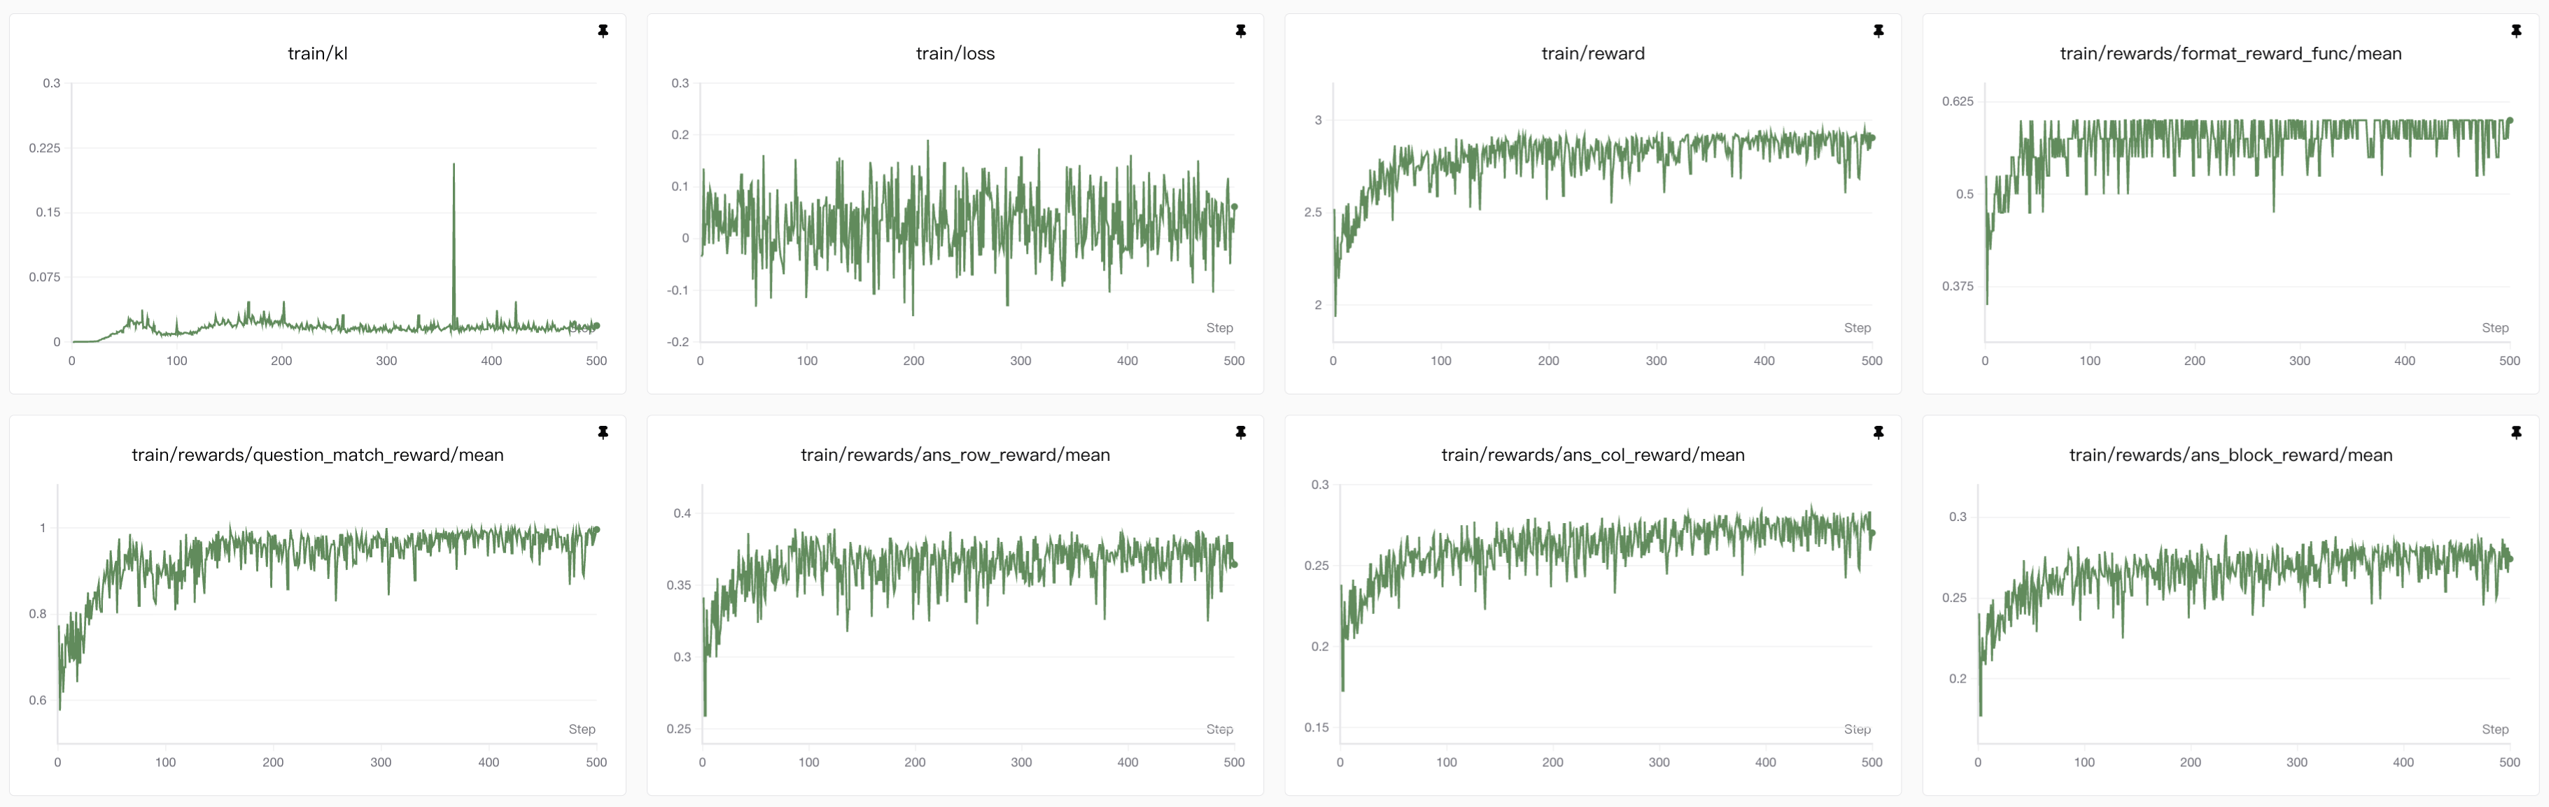Pin the ans_block_reward mean chart

[2515, 433]
